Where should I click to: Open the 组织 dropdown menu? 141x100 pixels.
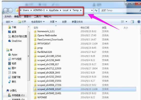[9, 22]
